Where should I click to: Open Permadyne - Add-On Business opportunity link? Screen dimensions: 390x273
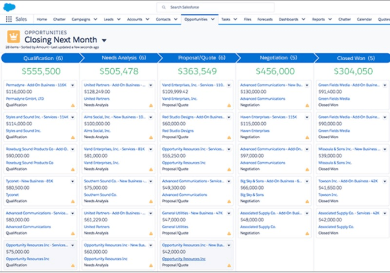tap(36, 85)
